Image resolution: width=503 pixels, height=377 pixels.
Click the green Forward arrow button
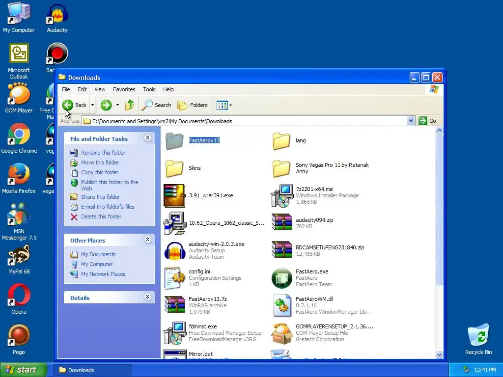click(x=106, y=105)
